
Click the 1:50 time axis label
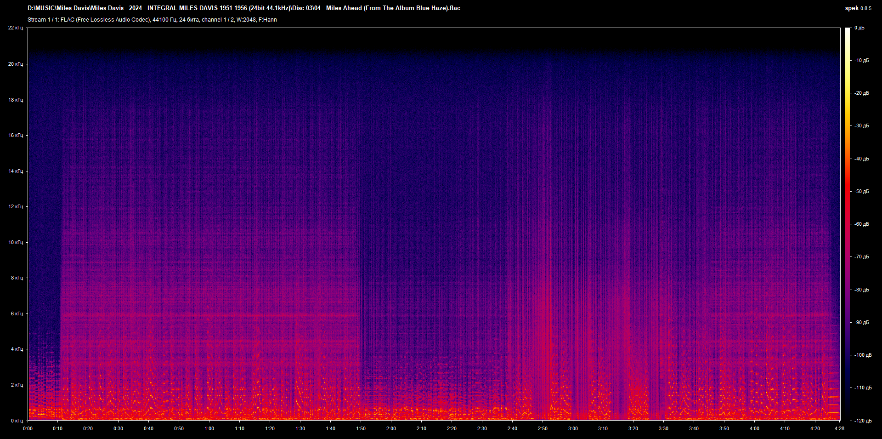click(x=361, y=428)
